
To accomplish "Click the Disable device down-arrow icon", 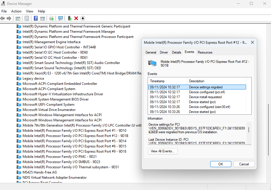I will tap(83, 18).
